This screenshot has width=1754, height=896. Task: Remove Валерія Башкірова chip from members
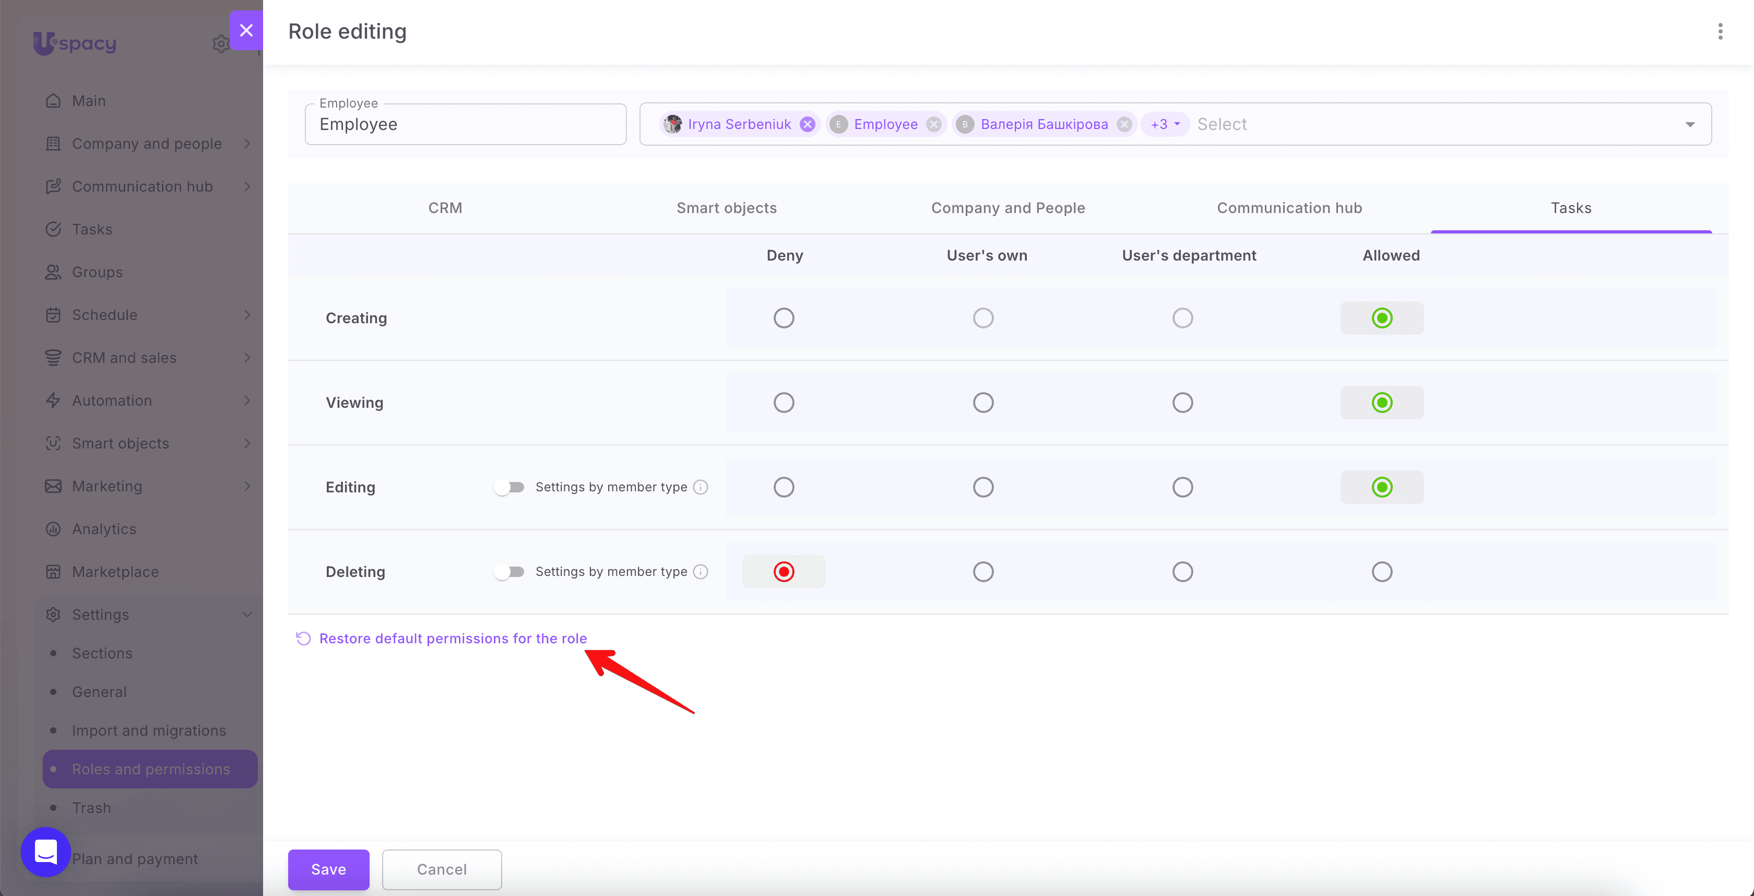(1125, 124)
